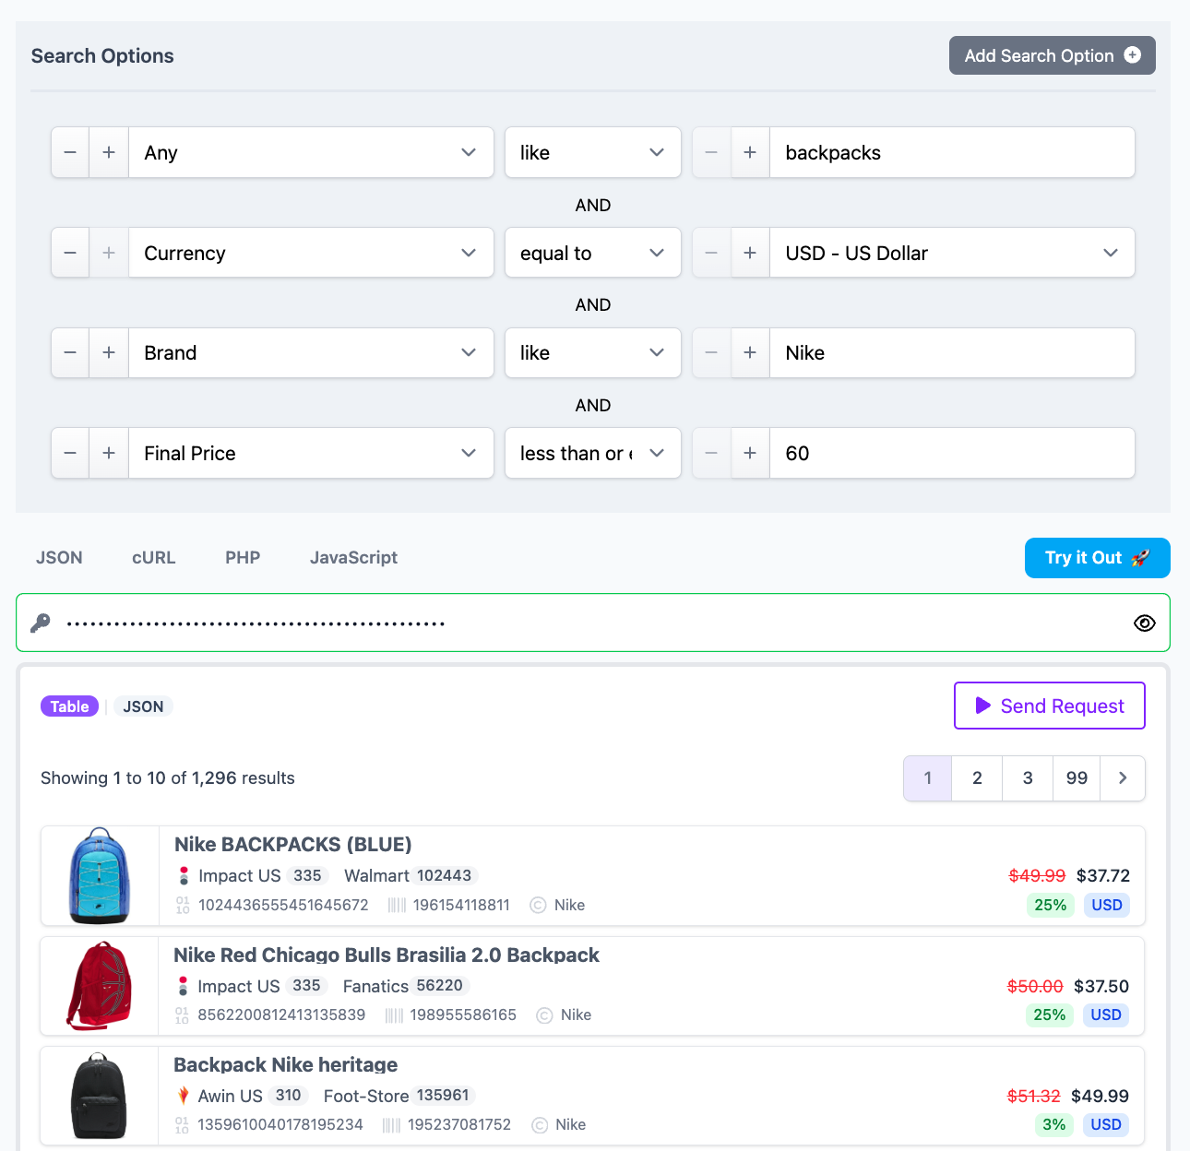1190x1151 pixels.
Task: Open the 'like' operator dropdown for Any row
Action: pyautogui.click(x=593, y=152)
